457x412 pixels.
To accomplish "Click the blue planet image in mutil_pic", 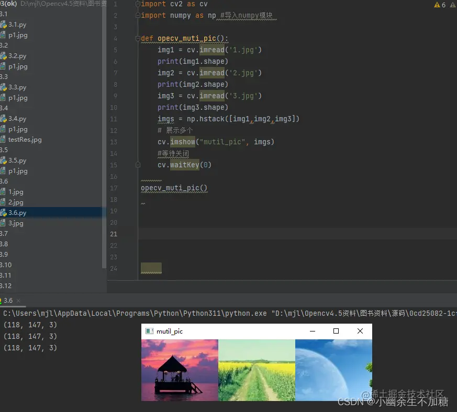I will tap(333, 370).
